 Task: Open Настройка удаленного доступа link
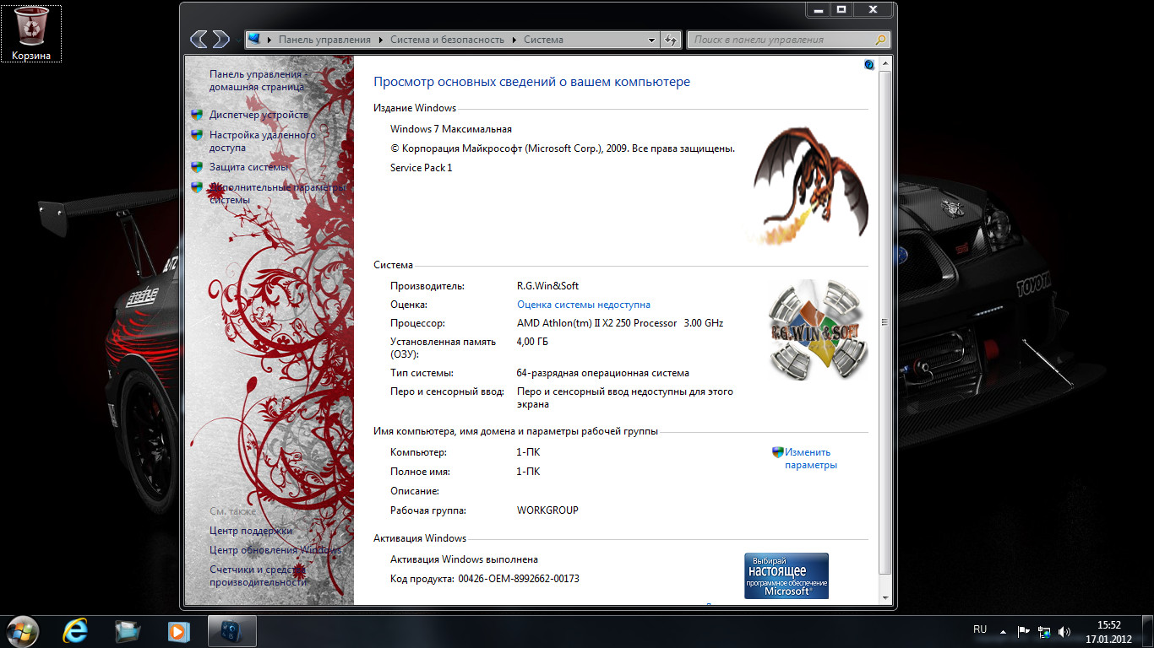(262, 141)
